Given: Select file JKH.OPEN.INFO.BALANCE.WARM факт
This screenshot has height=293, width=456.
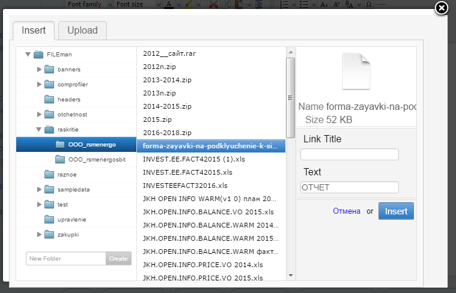Looking at the screenshot, I should 211,252.
